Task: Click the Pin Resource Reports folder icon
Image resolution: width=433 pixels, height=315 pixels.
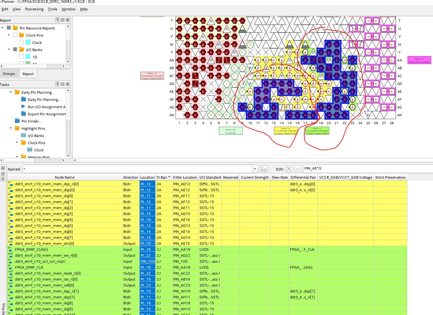Action: (x=15, y=28)
